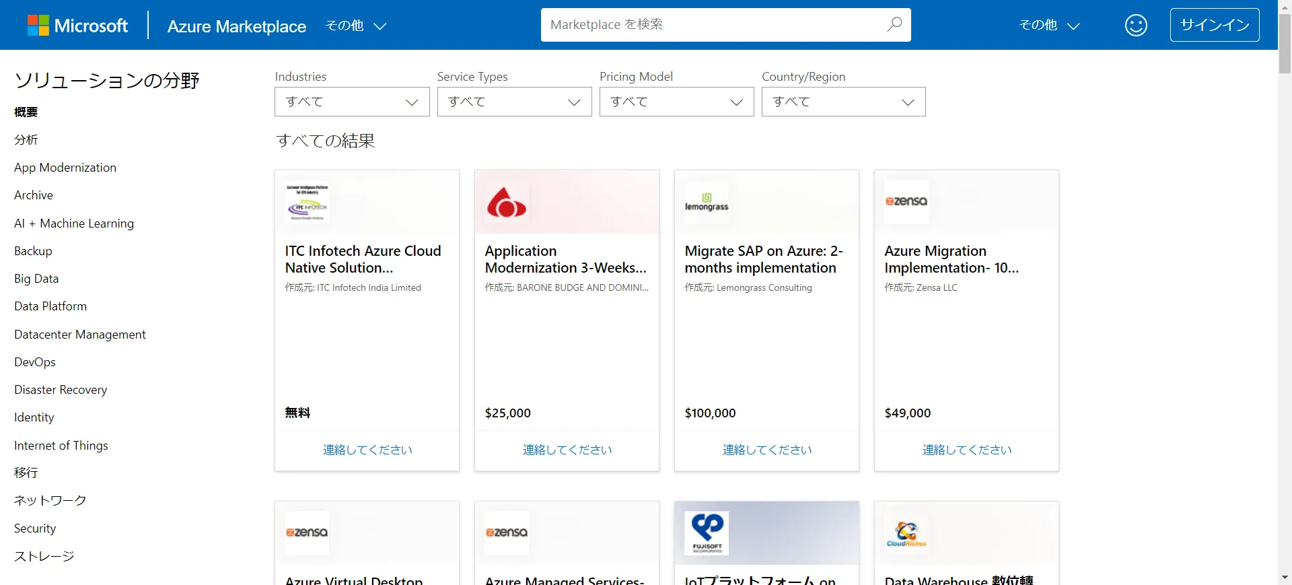Viewport: 1292px width, 585px height.
Task: Open ITC Infotech Azure Cloud Native Solution title
Action: point(363,259)
